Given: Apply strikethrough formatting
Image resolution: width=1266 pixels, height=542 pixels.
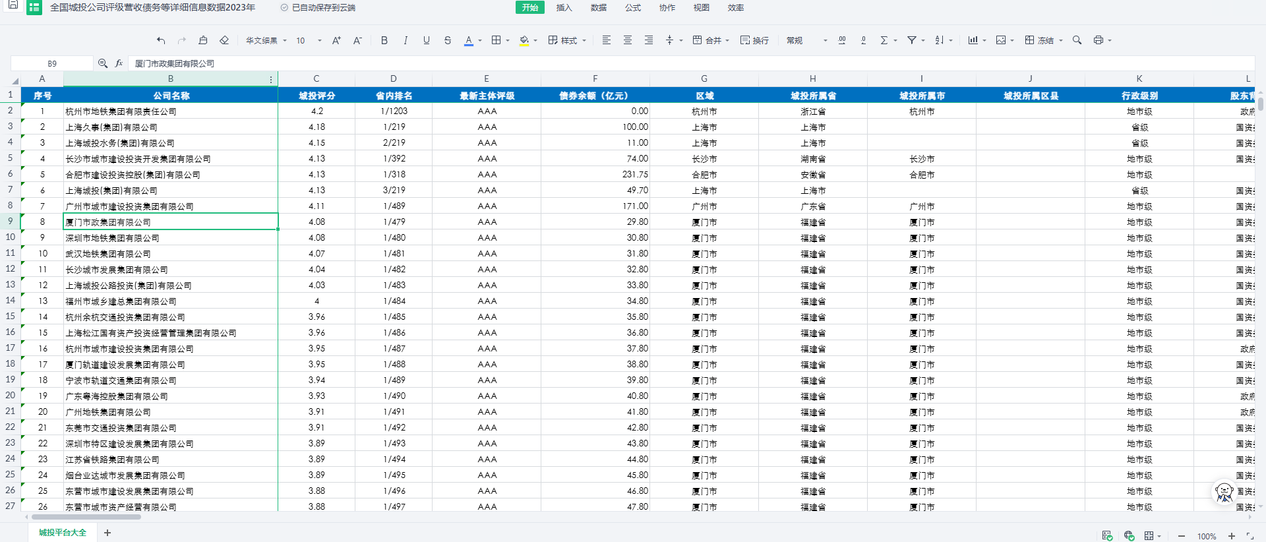Looking at the screenshot, I should pyautogui.click(x=448, y=40).
